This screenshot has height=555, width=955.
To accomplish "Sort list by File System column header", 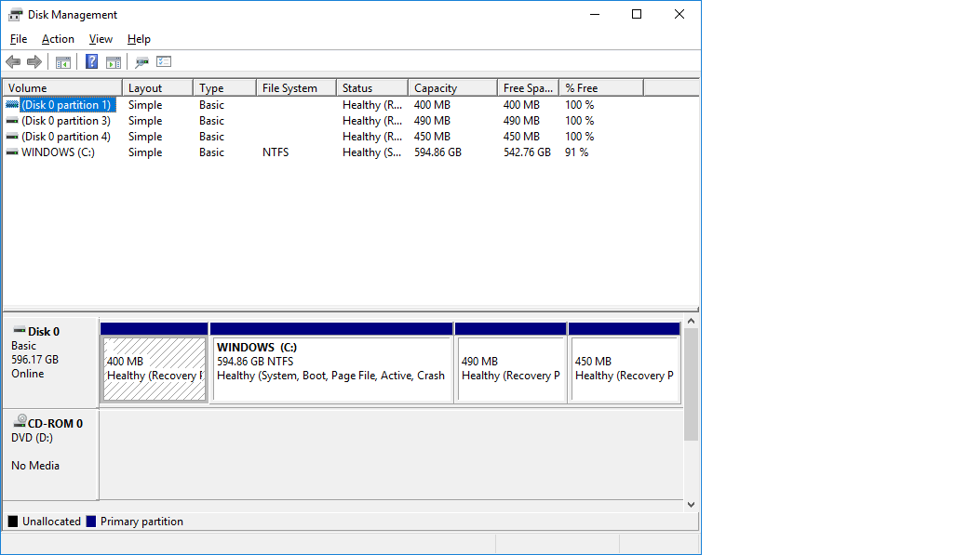I will (295, 88).
